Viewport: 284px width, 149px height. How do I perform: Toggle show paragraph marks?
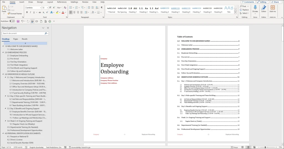pyautogui.click(x=102, y=7)
